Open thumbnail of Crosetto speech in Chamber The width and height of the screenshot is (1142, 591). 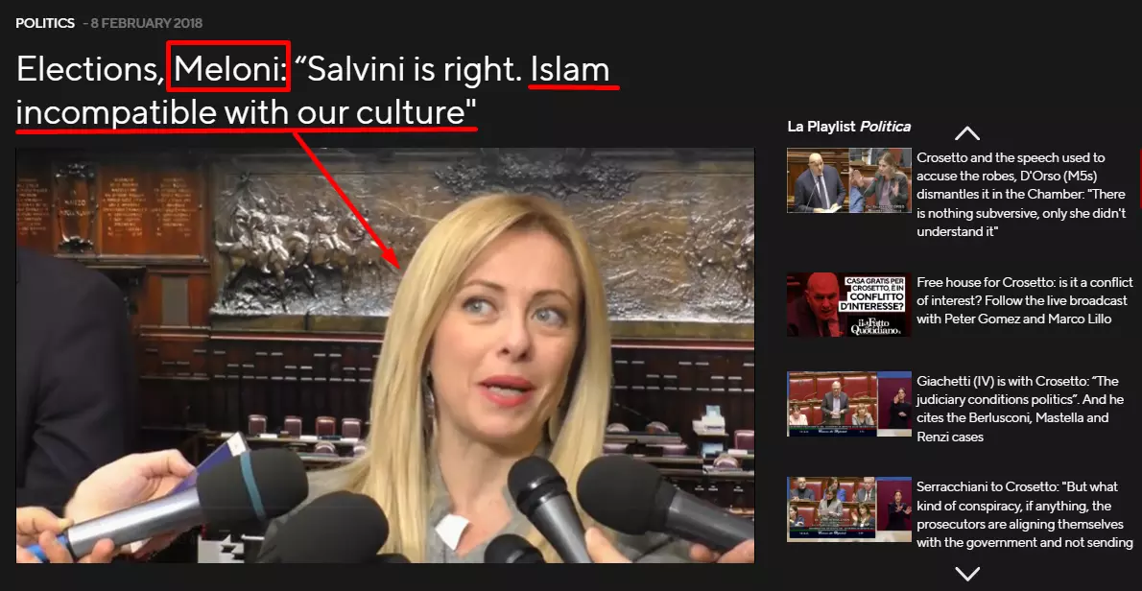pyautogui.click(x=848, y=180)
